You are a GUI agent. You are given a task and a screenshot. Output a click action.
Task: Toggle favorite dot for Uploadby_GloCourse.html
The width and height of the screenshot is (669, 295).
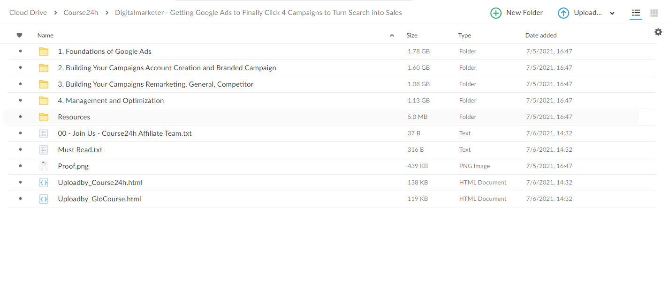pos(20,199)
